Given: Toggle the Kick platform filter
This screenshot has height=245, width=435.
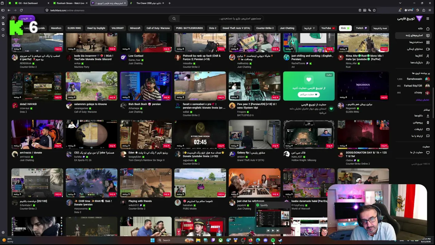Looking at the screenshot, I should click(345, 28).
